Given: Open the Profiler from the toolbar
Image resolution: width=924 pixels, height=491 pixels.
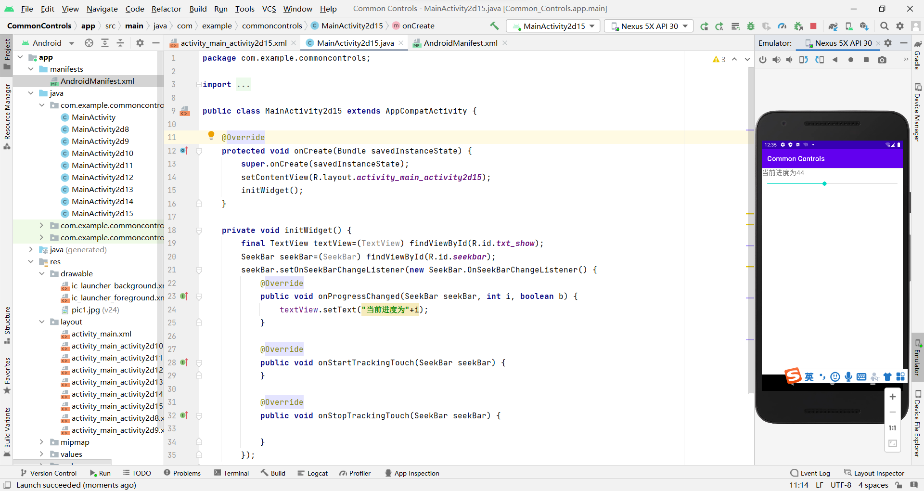Looking at the screenshot, I should tap(782, 26).
